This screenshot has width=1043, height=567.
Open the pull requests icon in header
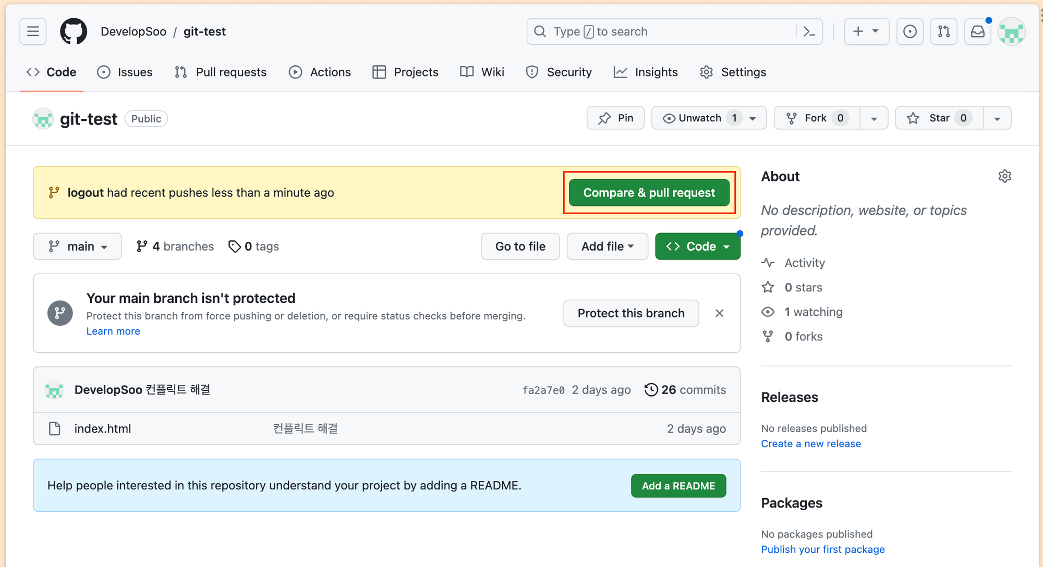click(944, 32)
